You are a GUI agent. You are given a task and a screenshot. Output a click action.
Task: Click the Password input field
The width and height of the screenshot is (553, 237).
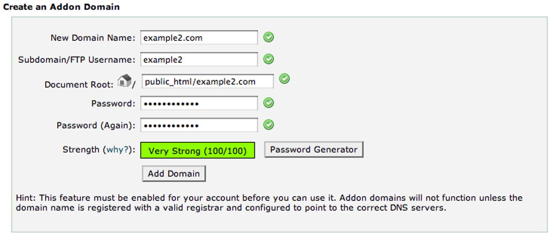tap(199, 103)
